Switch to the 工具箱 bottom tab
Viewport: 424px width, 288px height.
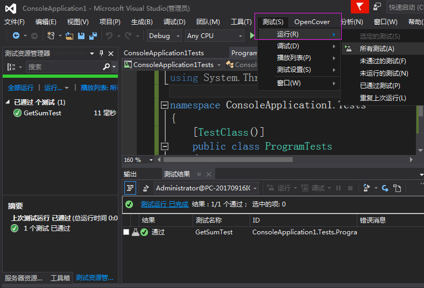pyautogui.click(x=60, y=278)
